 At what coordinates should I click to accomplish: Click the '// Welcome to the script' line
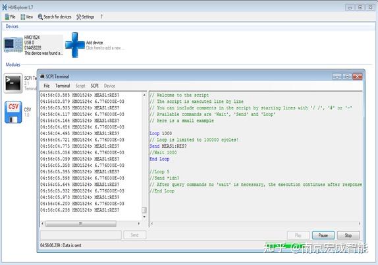[x=179, y=95]
